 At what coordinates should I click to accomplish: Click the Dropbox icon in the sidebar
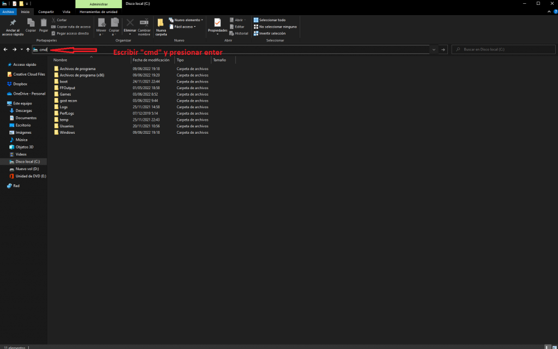[x=10, y=84]
